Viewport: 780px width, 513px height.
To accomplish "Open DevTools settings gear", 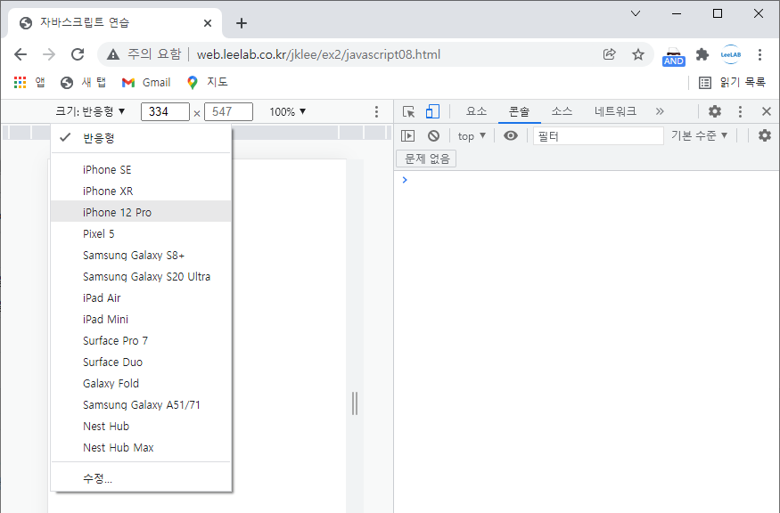I will [x=715, y=111].
